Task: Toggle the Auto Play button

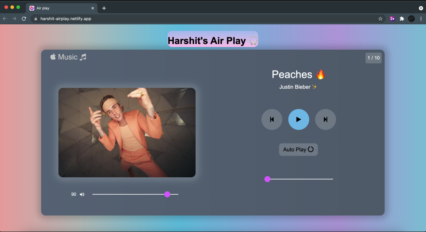Action: 298,149
